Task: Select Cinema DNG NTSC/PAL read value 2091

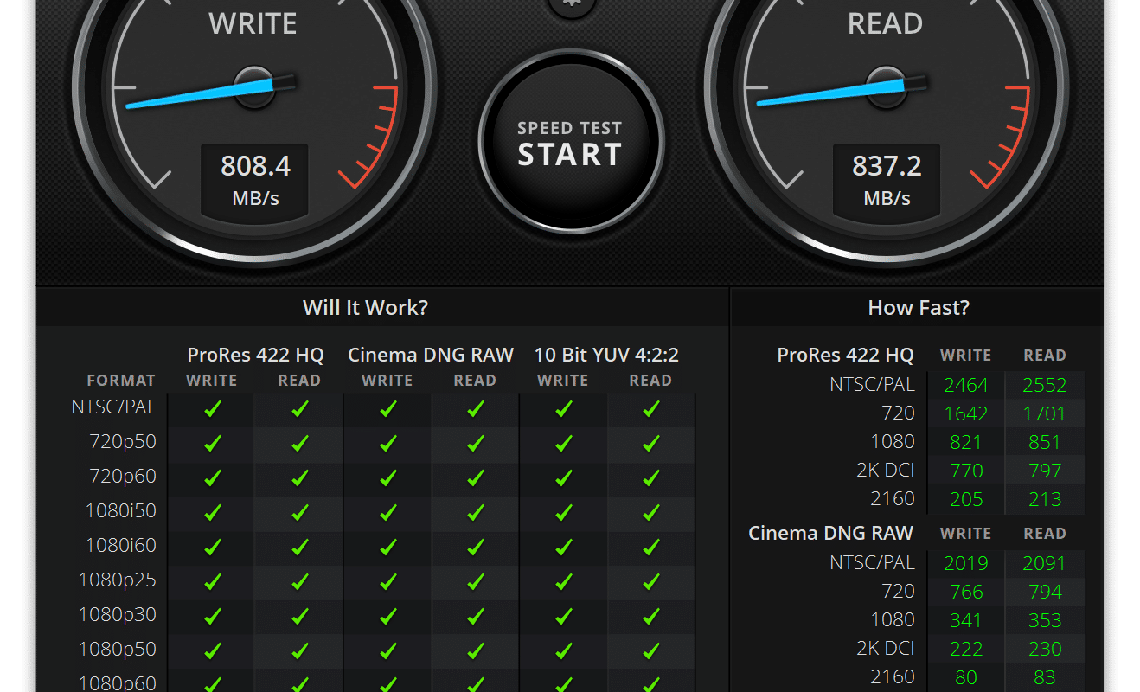Action: [1045, 563]
